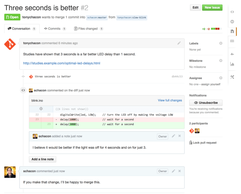The width and height of the screenshot is (241, 194).
Task: Open repository Settings via the wrench icon
Action: pos(232,77)
